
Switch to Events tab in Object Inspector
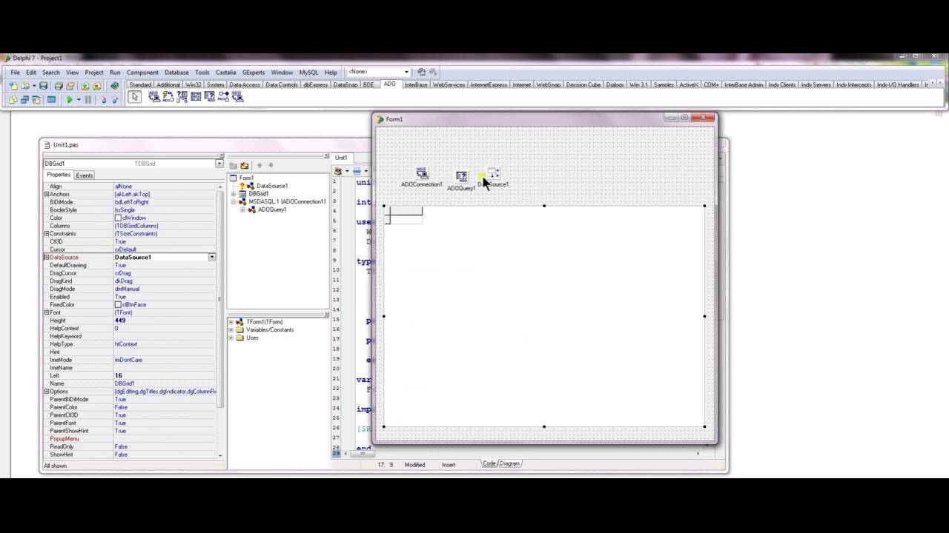(85, 175)
